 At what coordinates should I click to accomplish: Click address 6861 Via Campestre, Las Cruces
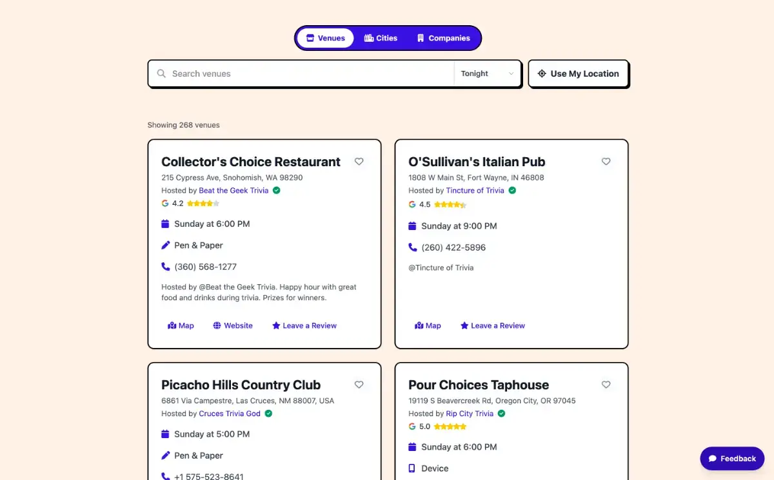[x=248, y=401]
